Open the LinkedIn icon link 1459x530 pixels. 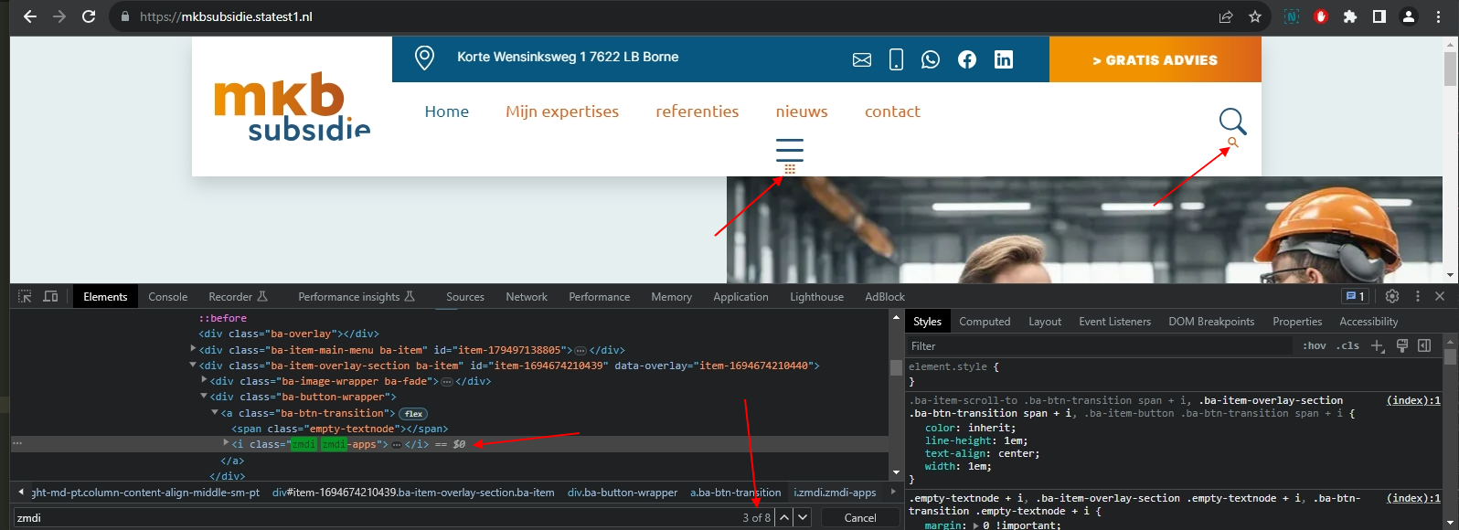[x=1004, y=59]
